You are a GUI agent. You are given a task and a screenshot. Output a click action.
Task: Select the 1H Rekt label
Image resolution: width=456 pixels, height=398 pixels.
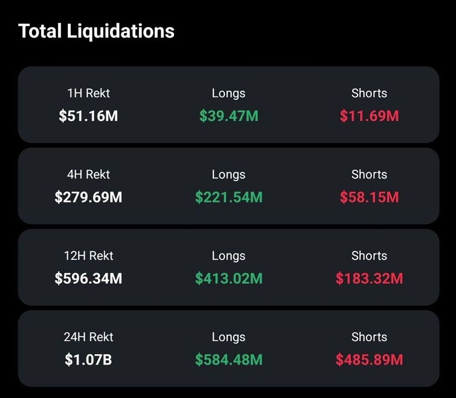pos(89,93)
